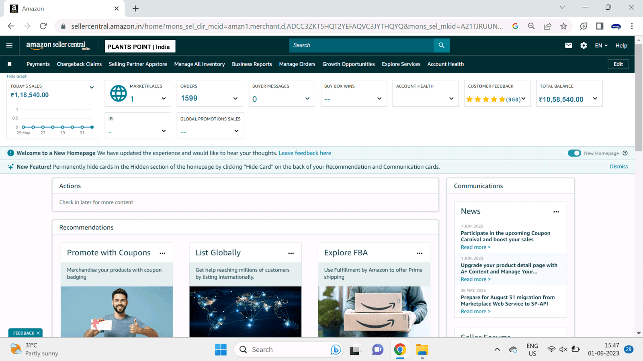This screenshot has height=361, width=643.
Task: Click the Edit button in nav bar
Action: pos(618,64)
